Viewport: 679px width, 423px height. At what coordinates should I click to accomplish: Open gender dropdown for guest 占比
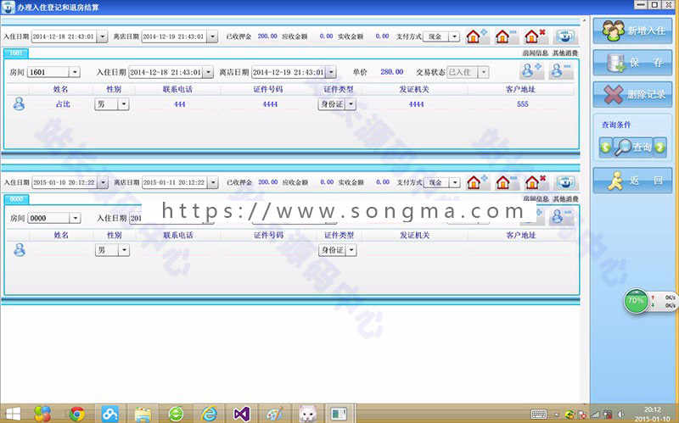click(124, 104)
